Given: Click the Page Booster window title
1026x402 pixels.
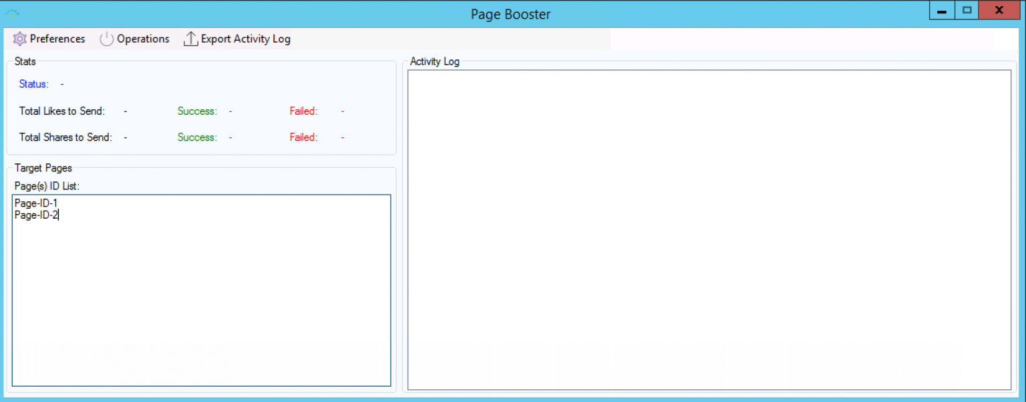Looking at the screenshot, I should coord(511,14).
